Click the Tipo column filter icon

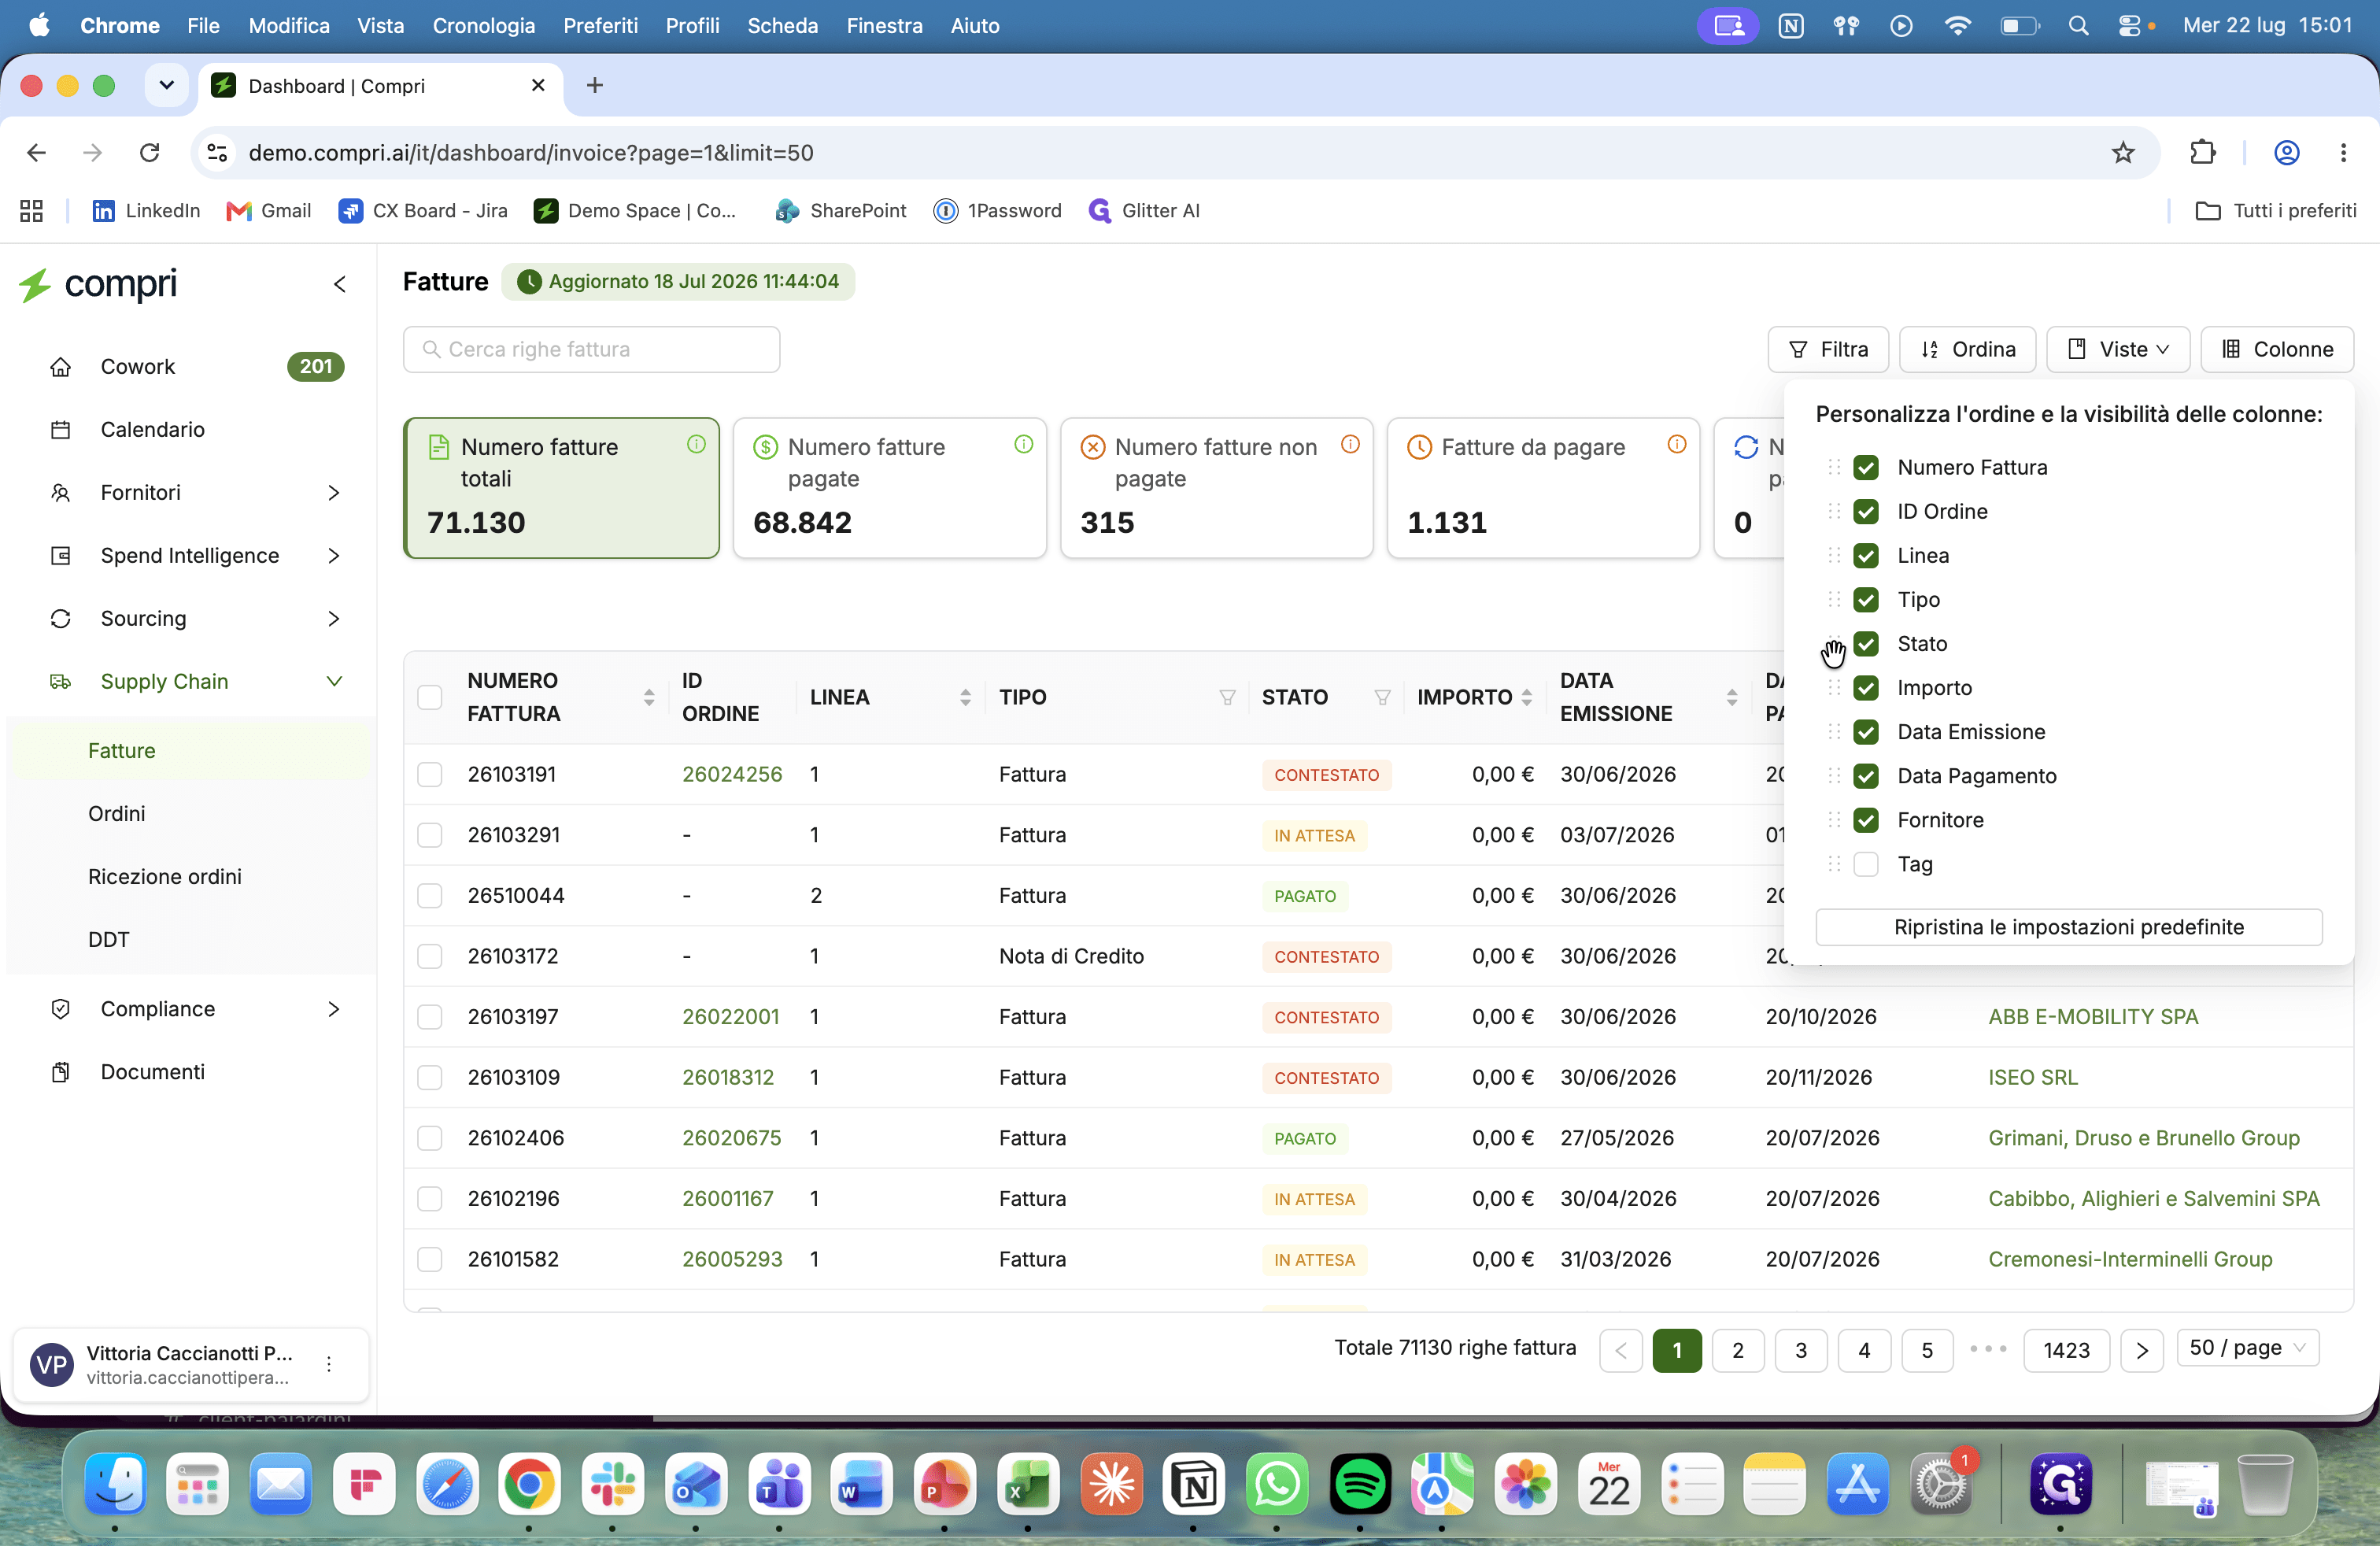pyautogui.click(x=1227, y=697)
